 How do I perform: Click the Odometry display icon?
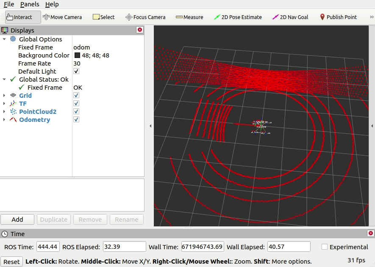click(13, 119)
